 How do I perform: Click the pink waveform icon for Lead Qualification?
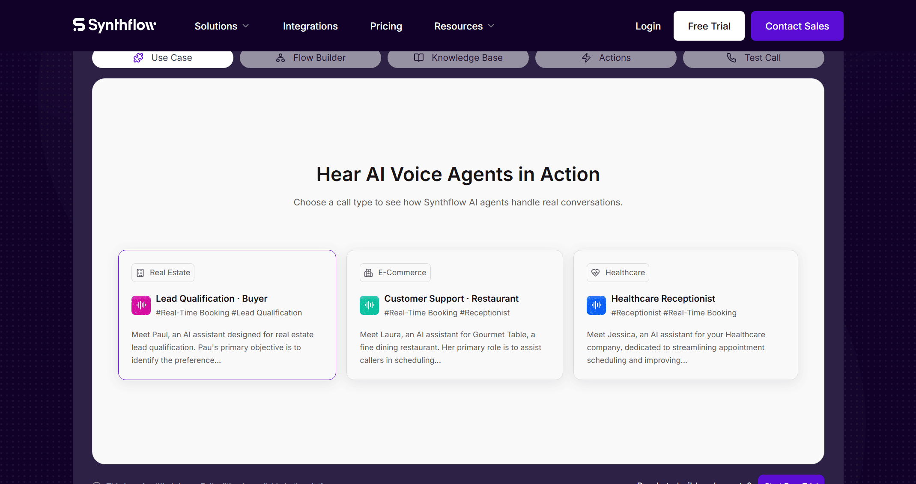pyautogui.click(x=141, y=305)
